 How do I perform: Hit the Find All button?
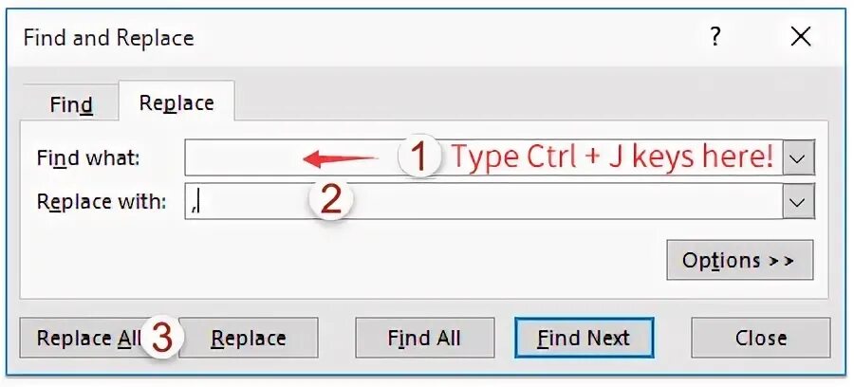click(424, 338)
